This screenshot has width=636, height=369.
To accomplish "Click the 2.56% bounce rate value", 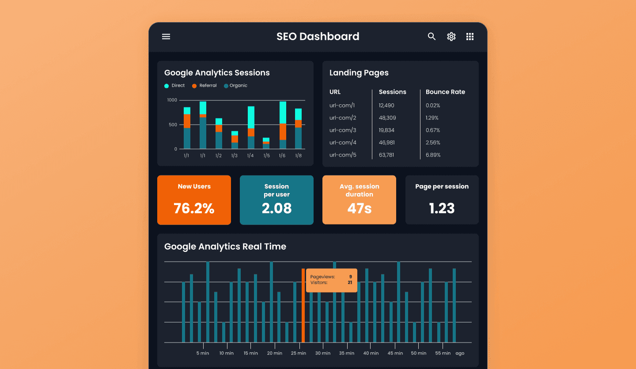I will (433, 143).
